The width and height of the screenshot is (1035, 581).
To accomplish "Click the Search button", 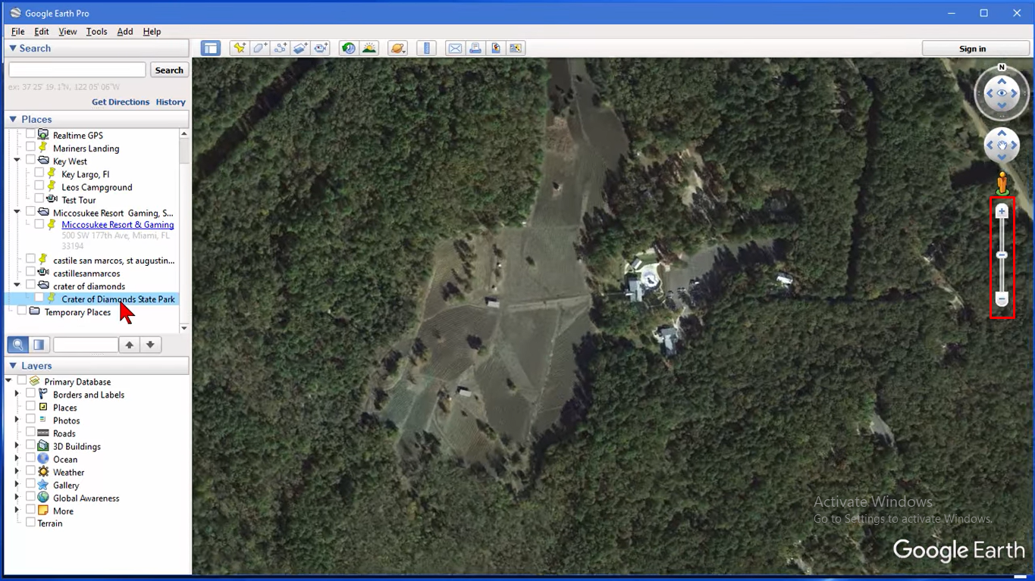I will pyautogui.click(x=169, y=70).
